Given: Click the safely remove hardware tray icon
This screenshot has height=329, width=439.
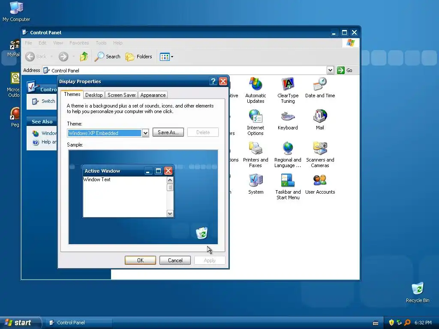Looking at the screenshot, I should point(399,323).
